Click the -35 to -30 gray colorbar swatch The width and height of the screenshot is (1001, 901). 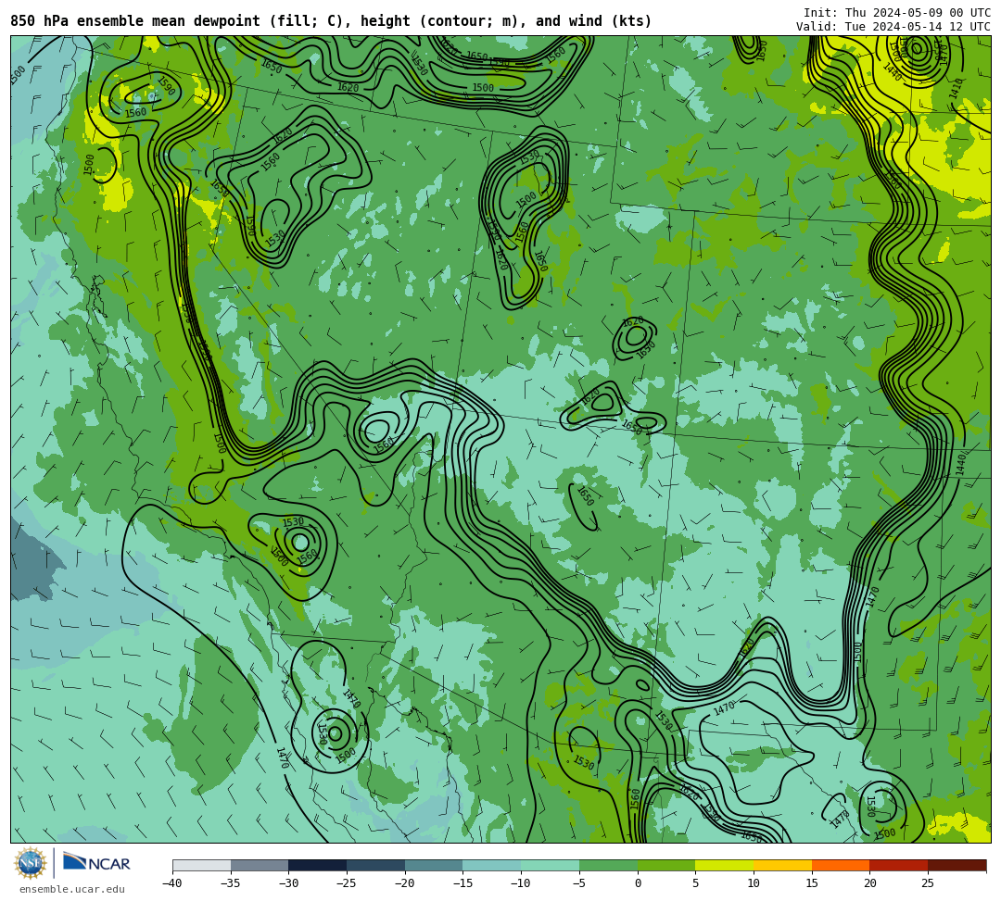(260, 865)
